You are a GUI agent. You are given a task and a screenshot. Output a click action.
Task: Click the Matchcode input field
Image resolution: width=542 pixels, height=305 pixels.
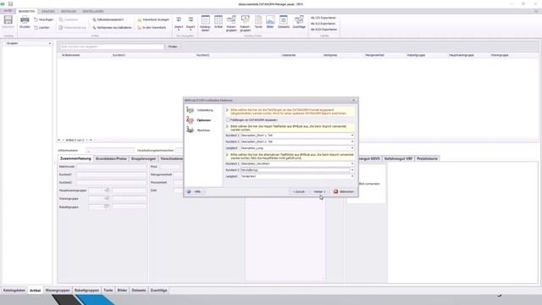point(111,167)
